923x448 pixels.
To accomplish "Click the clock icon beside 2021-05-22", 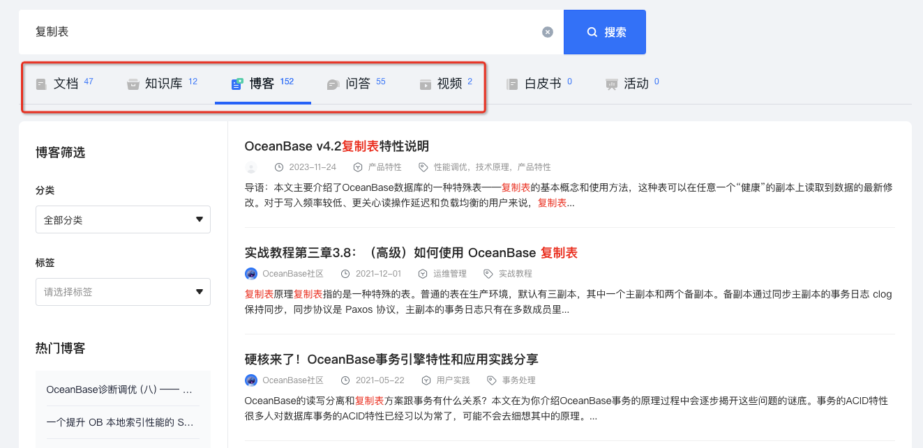I will tap(345, 380).
